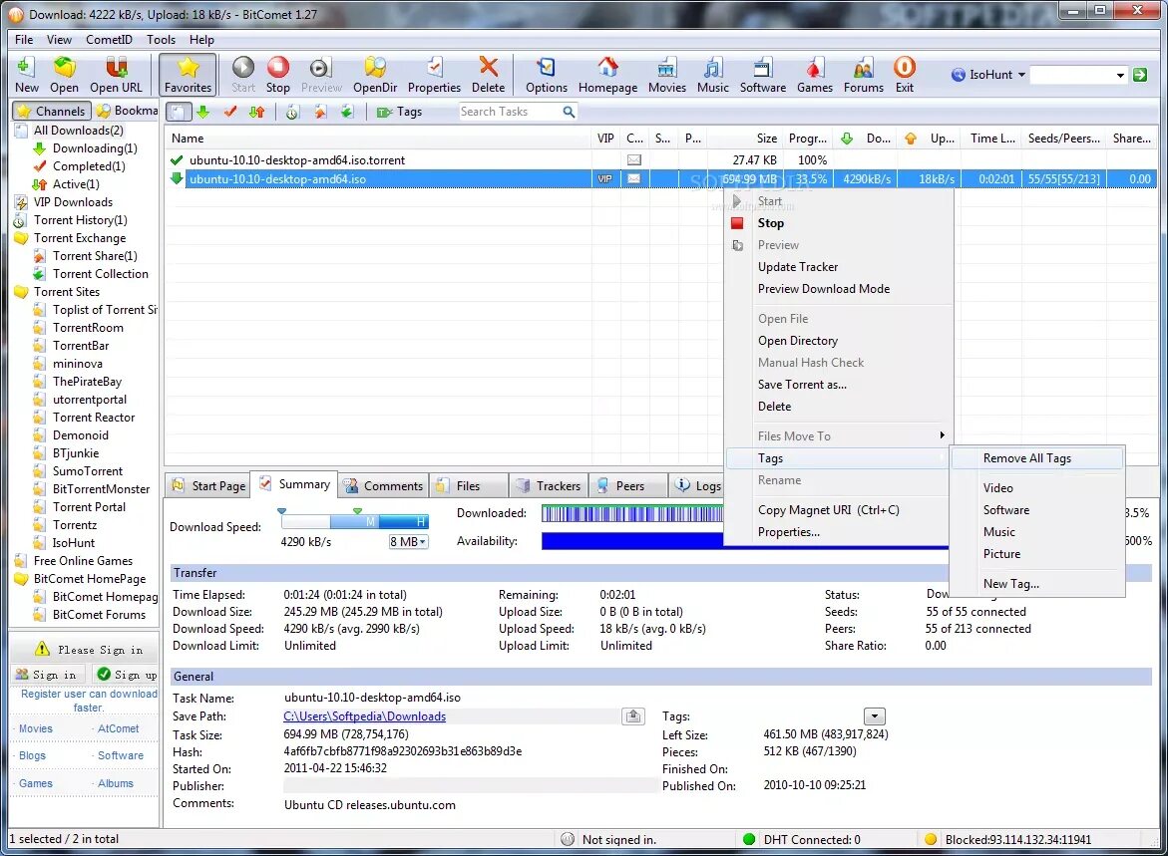
Task: Click the Delete toolbar icon
Action: click(x=488, y=75)
